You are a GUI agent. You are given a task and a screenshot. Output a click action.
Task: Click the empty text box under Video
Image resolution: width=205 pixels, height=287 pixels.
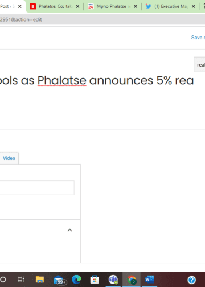click(x=37, y=187)
